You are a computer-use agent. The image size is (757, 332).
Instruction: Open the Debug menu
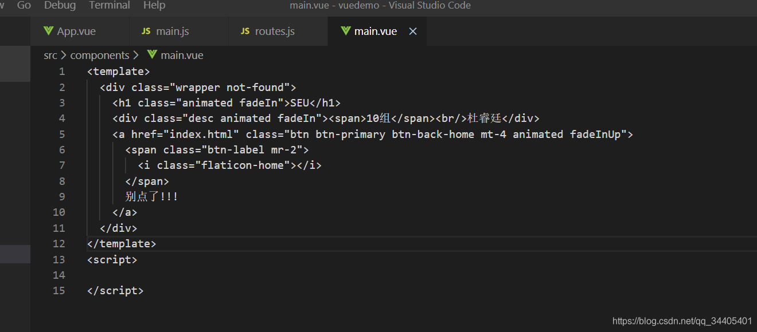point(60,5)
